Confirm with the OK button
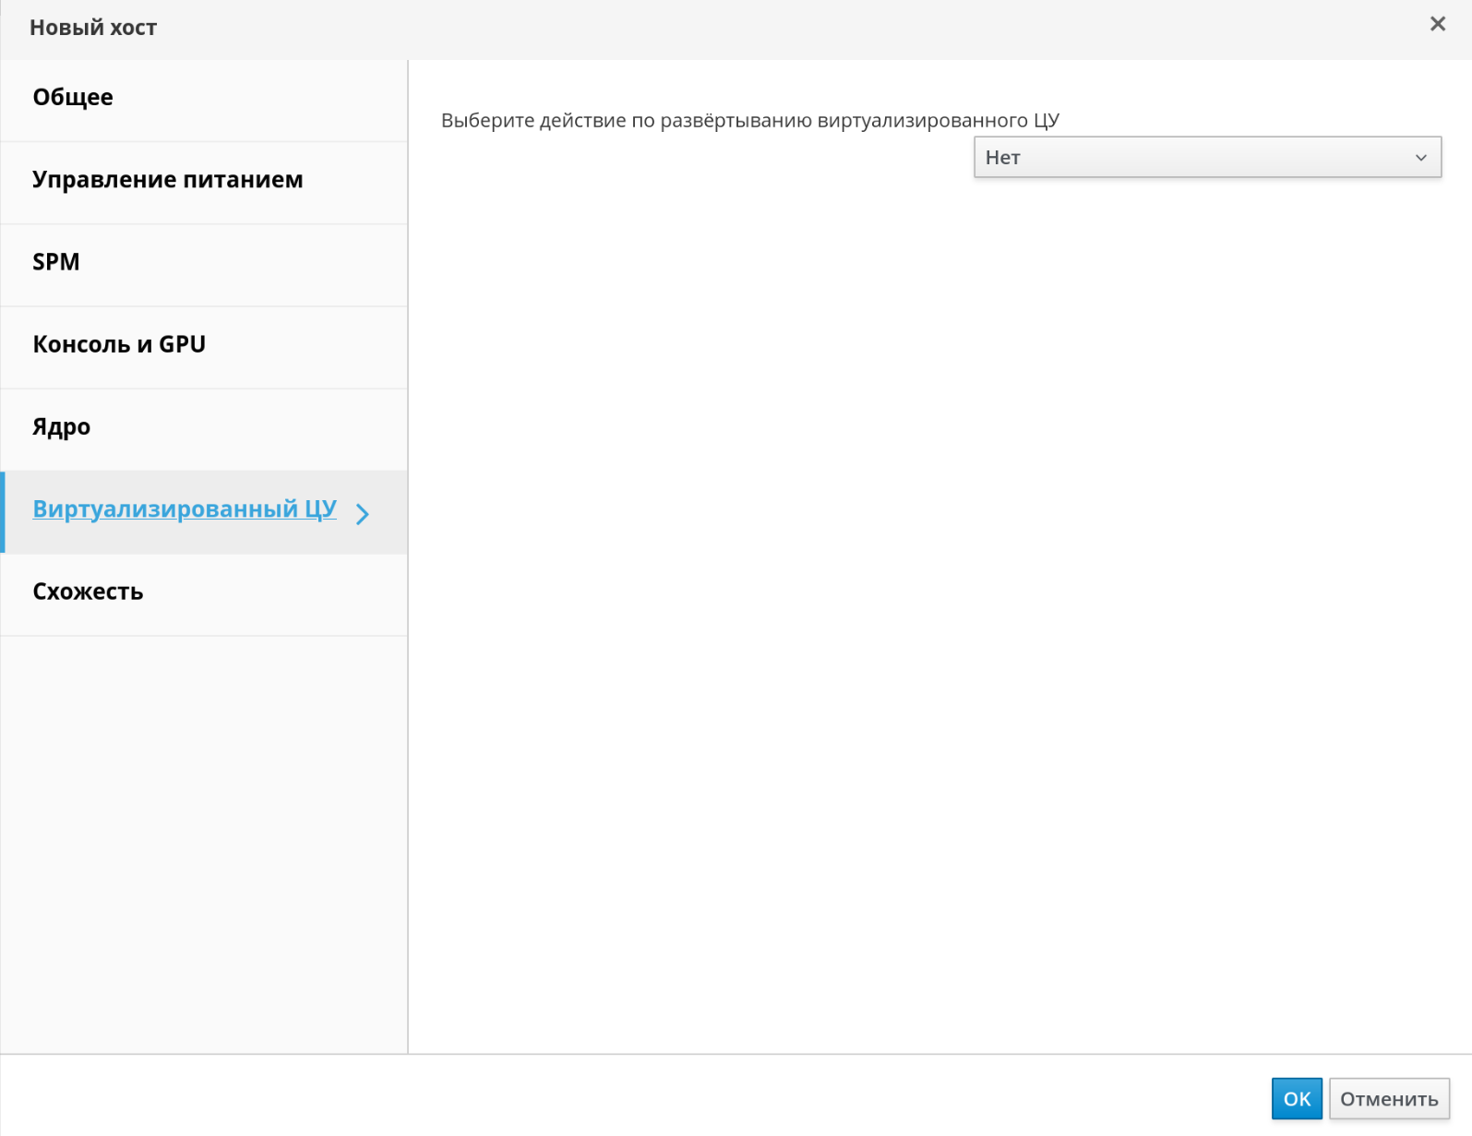This screenshot has width=1472, height=1136. (1296, 1098)
